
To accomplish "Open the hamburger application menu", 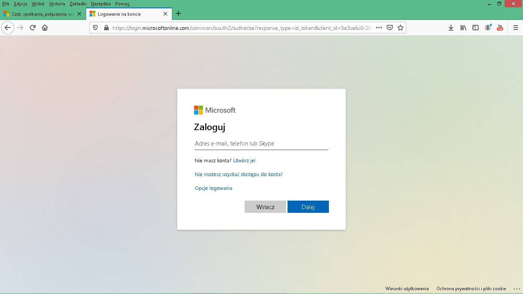I will pyautogui.click(x=515, y=28).
